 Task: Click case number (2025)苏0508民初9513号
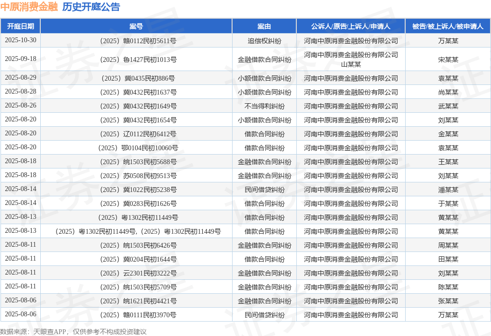coord(138,176)
